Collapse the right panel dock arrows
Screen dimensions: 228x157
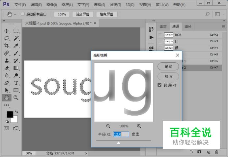pos(224,20)
